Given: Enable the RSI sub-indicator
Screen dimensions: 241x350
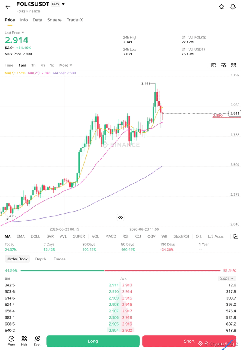Looking at the screenshot, I should [x=125, y=236].
